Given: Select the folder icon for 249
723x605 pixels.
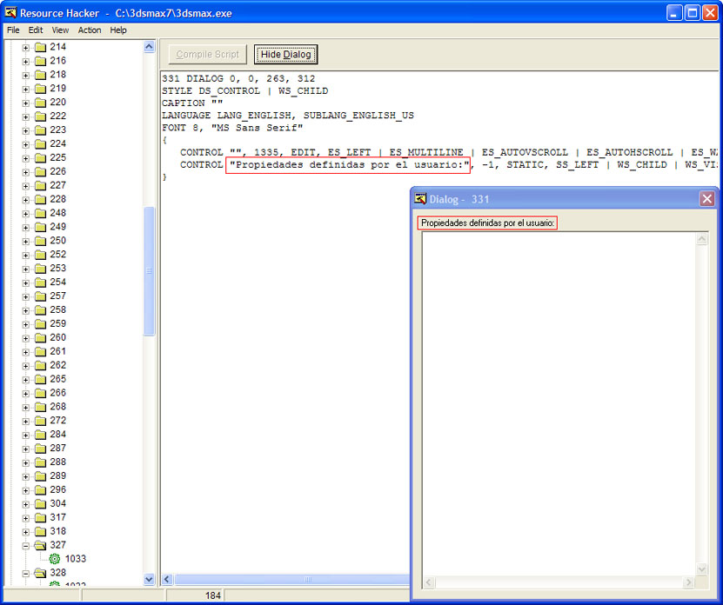Looking at the screenshot, I should click(x=41, y=227).
